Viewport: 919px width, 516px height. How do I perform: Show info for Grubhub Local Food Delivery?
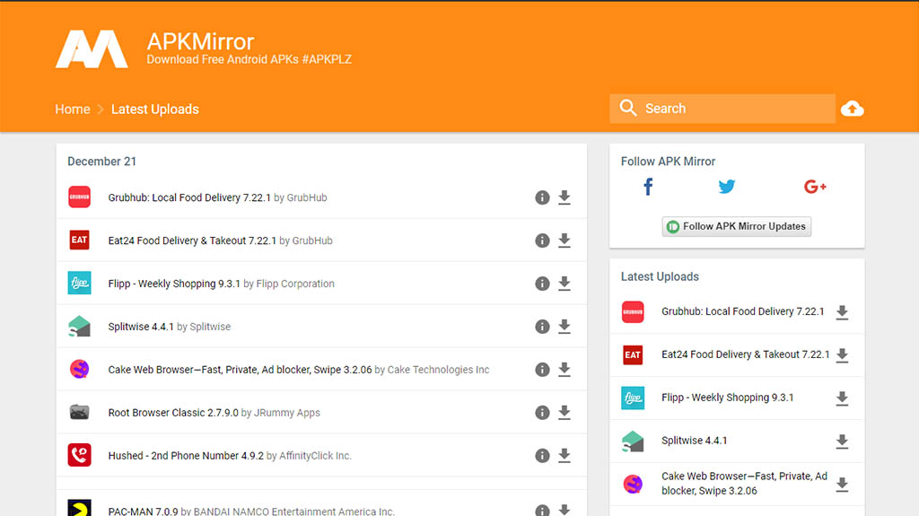(542, 197)
